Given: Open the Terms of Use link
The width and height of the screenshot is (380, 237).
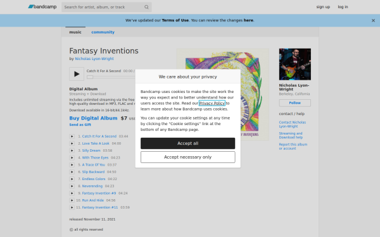Looking at the screenshot, I should 175,20.
